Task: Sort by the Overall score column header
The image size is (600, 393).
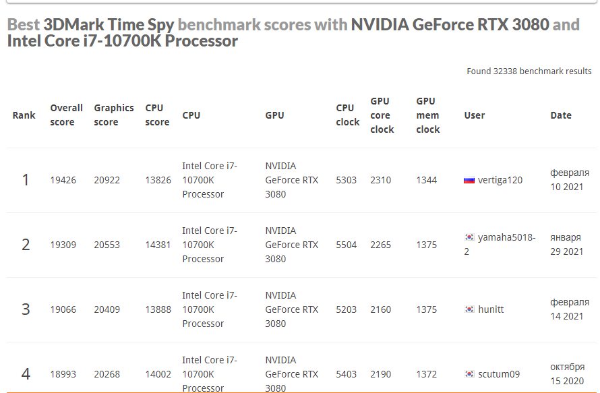Action: point(66,115)
